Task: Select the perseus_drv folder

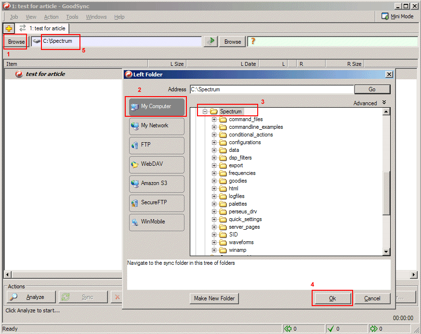Action: [243, 211]
